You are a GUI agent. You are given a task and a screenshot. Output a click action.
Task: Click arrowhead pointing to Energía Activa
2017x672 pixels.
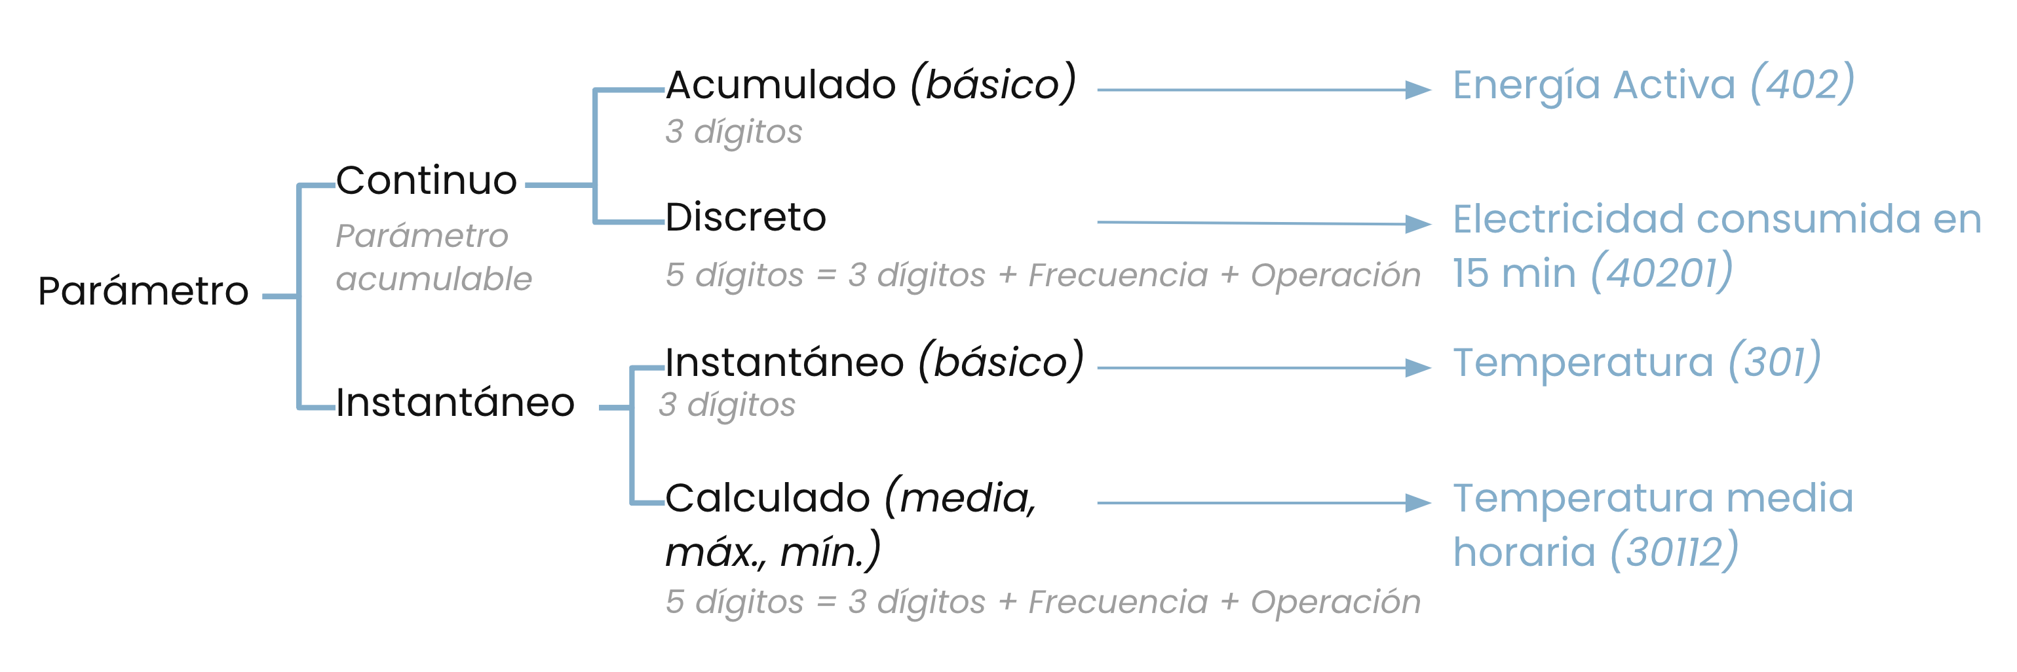(x=1418, y=90)
